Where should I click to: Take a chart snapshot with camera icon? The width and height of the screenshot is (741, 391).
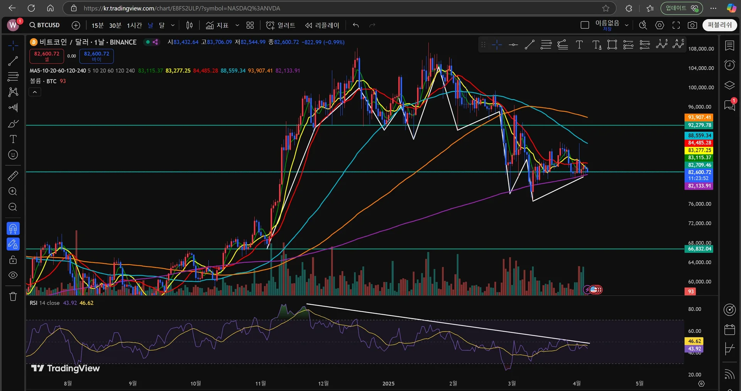tap(692, 25)
